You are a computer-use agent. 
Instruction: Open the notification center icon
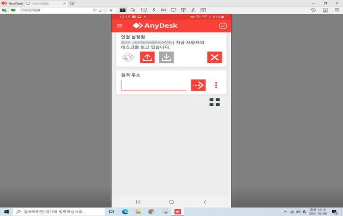(335, 212)
